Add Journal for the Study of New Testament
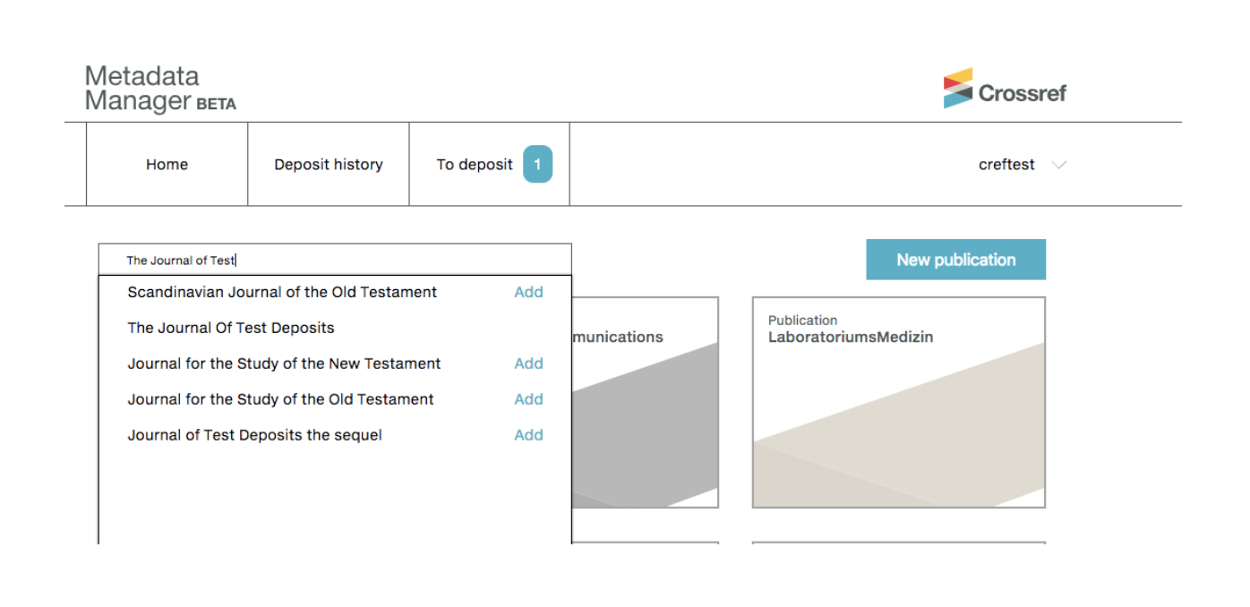 (x=528, y=363)
